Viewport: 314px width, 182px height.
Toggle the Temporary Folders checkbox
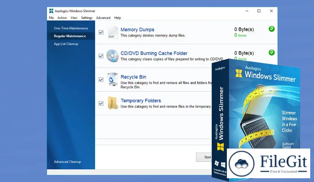pyautogui.click(x=101, y=103)
